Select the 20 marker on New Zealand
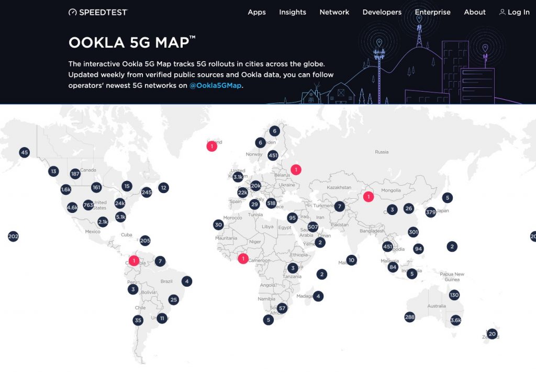The width and height of the screenshot is (536, 372). click(x=492, y=334)
